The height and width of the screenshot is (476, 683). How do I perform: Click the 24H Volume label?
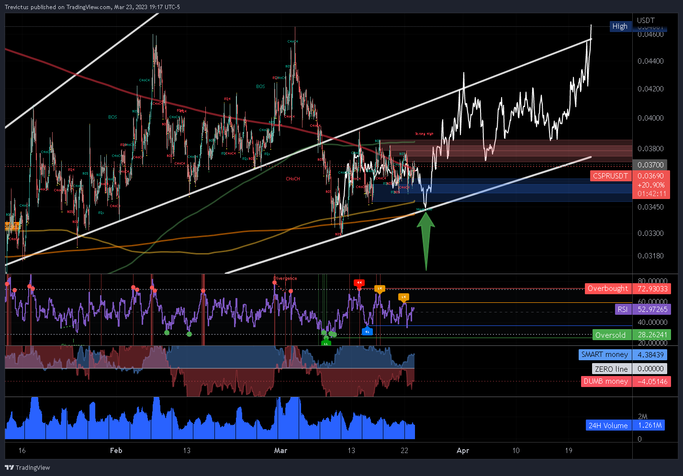click(608, 425)
